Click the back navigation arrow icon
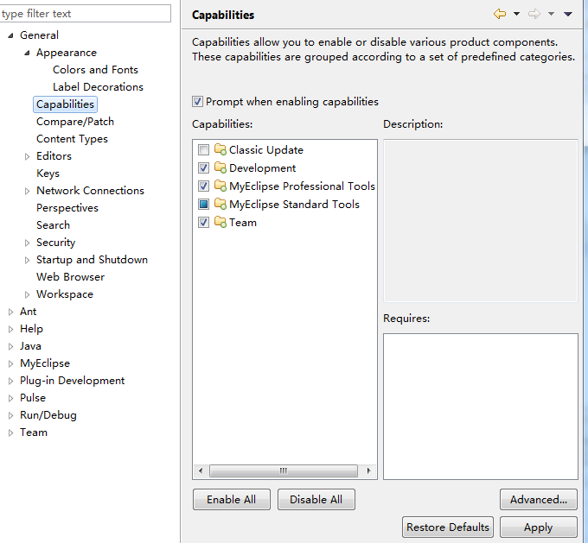Viewport: 588px width, 543px height. [499, 14]
